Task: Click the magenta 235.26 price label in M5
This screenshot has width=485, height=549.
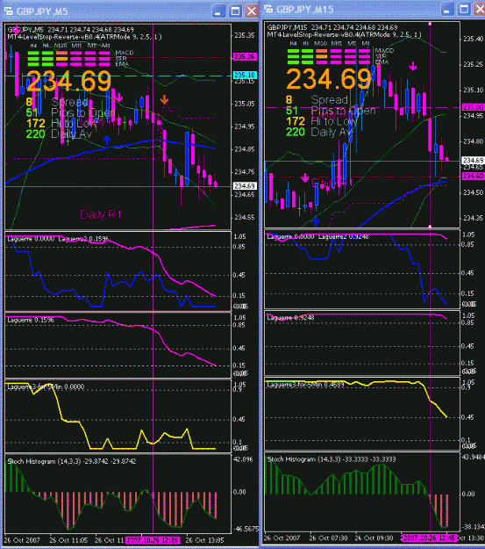Action: (x=245, y=56)
